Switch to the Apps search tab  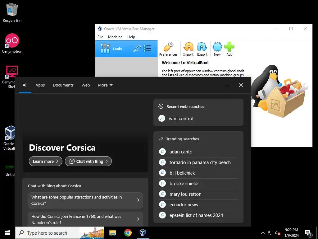click(40, 85)
